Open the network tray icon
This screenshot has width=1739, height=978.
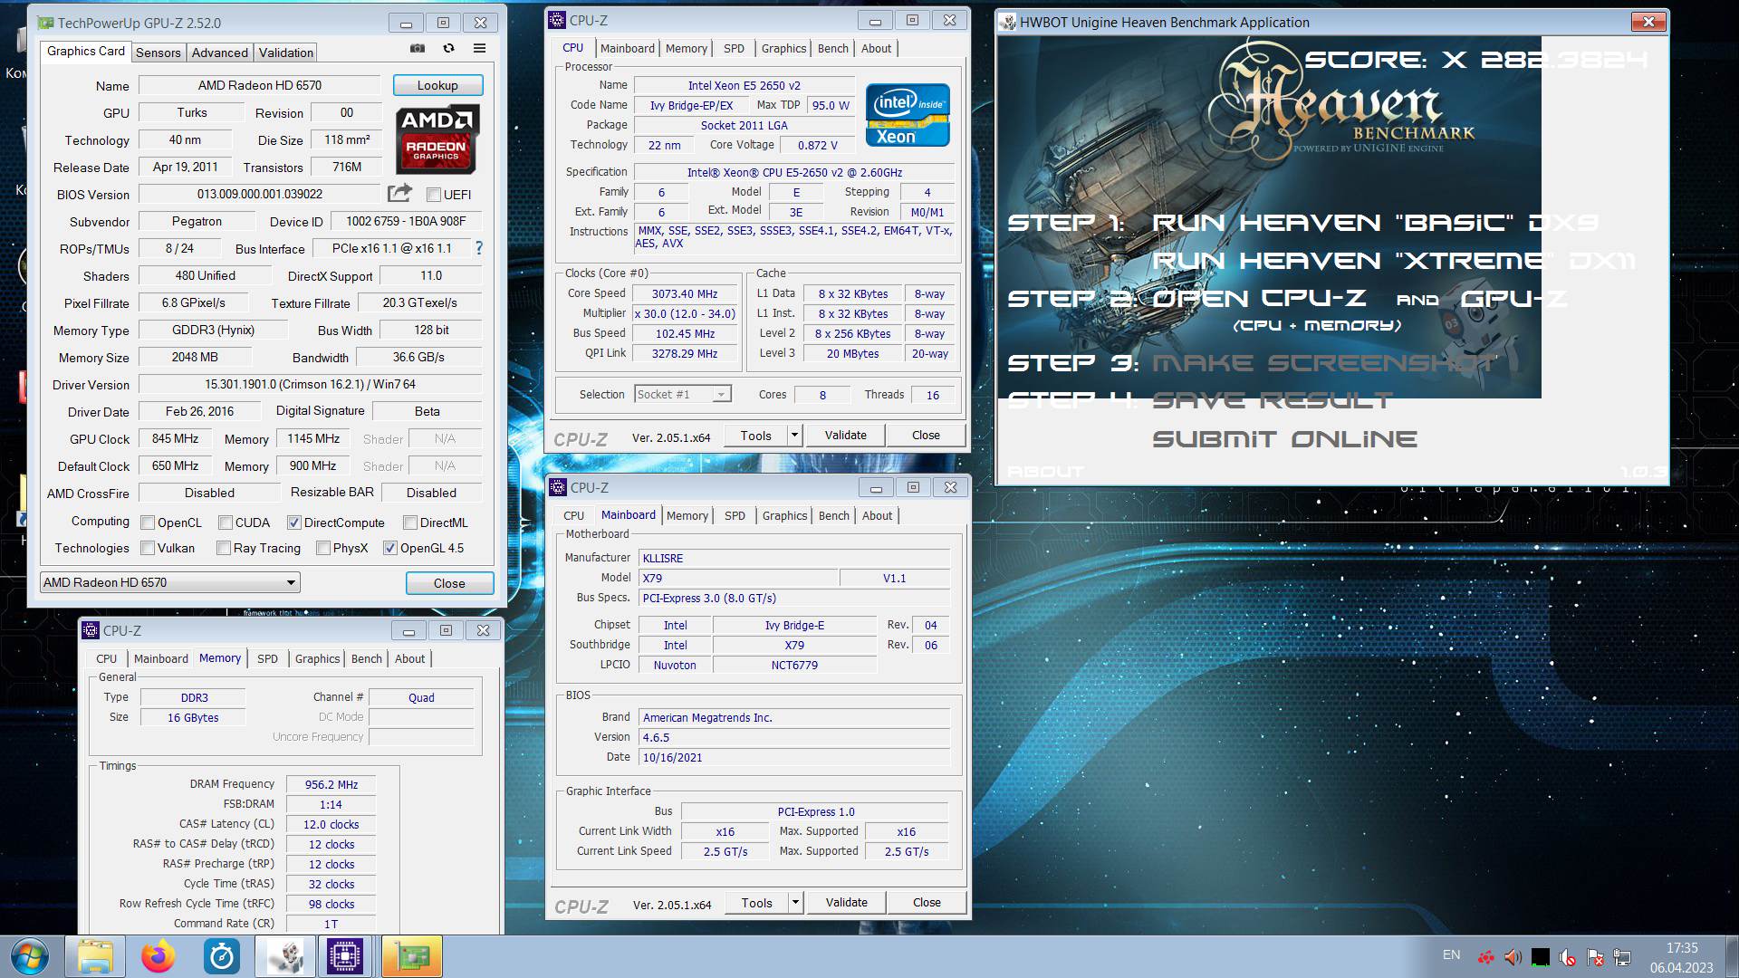pos(1622,957)
